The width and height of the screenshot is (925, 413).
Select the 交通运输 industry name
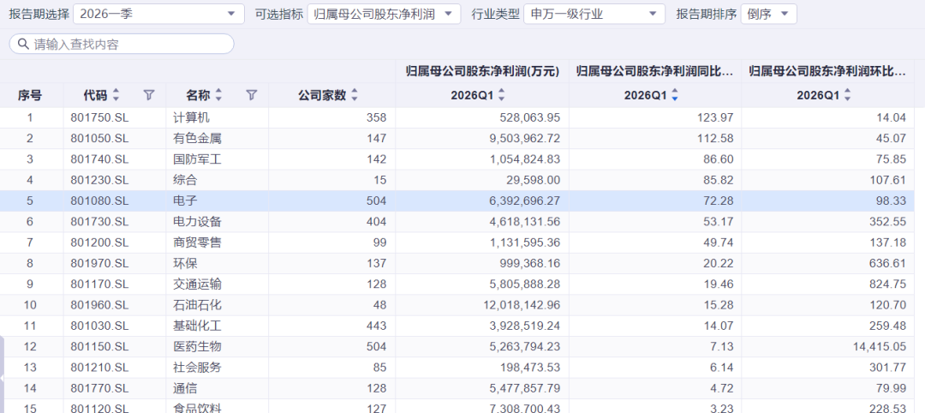[197, 284]
